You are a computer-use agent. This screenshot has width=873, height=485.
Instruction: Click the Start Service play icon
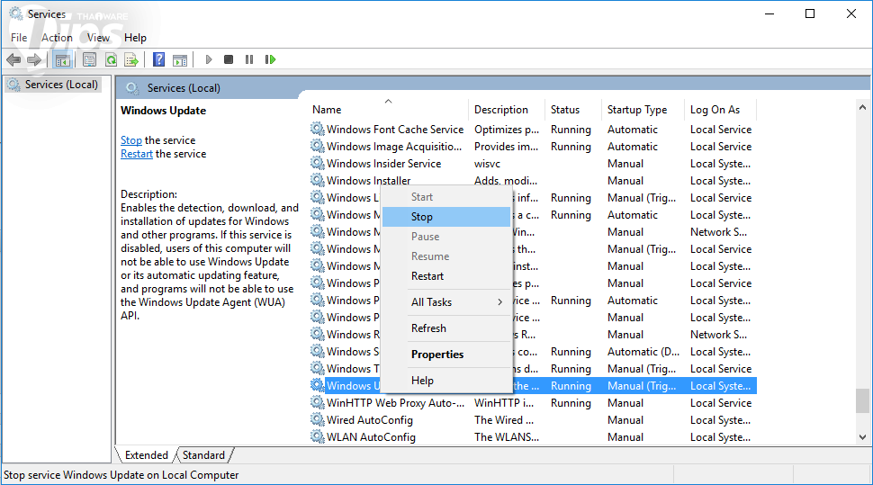pos(209,59)
